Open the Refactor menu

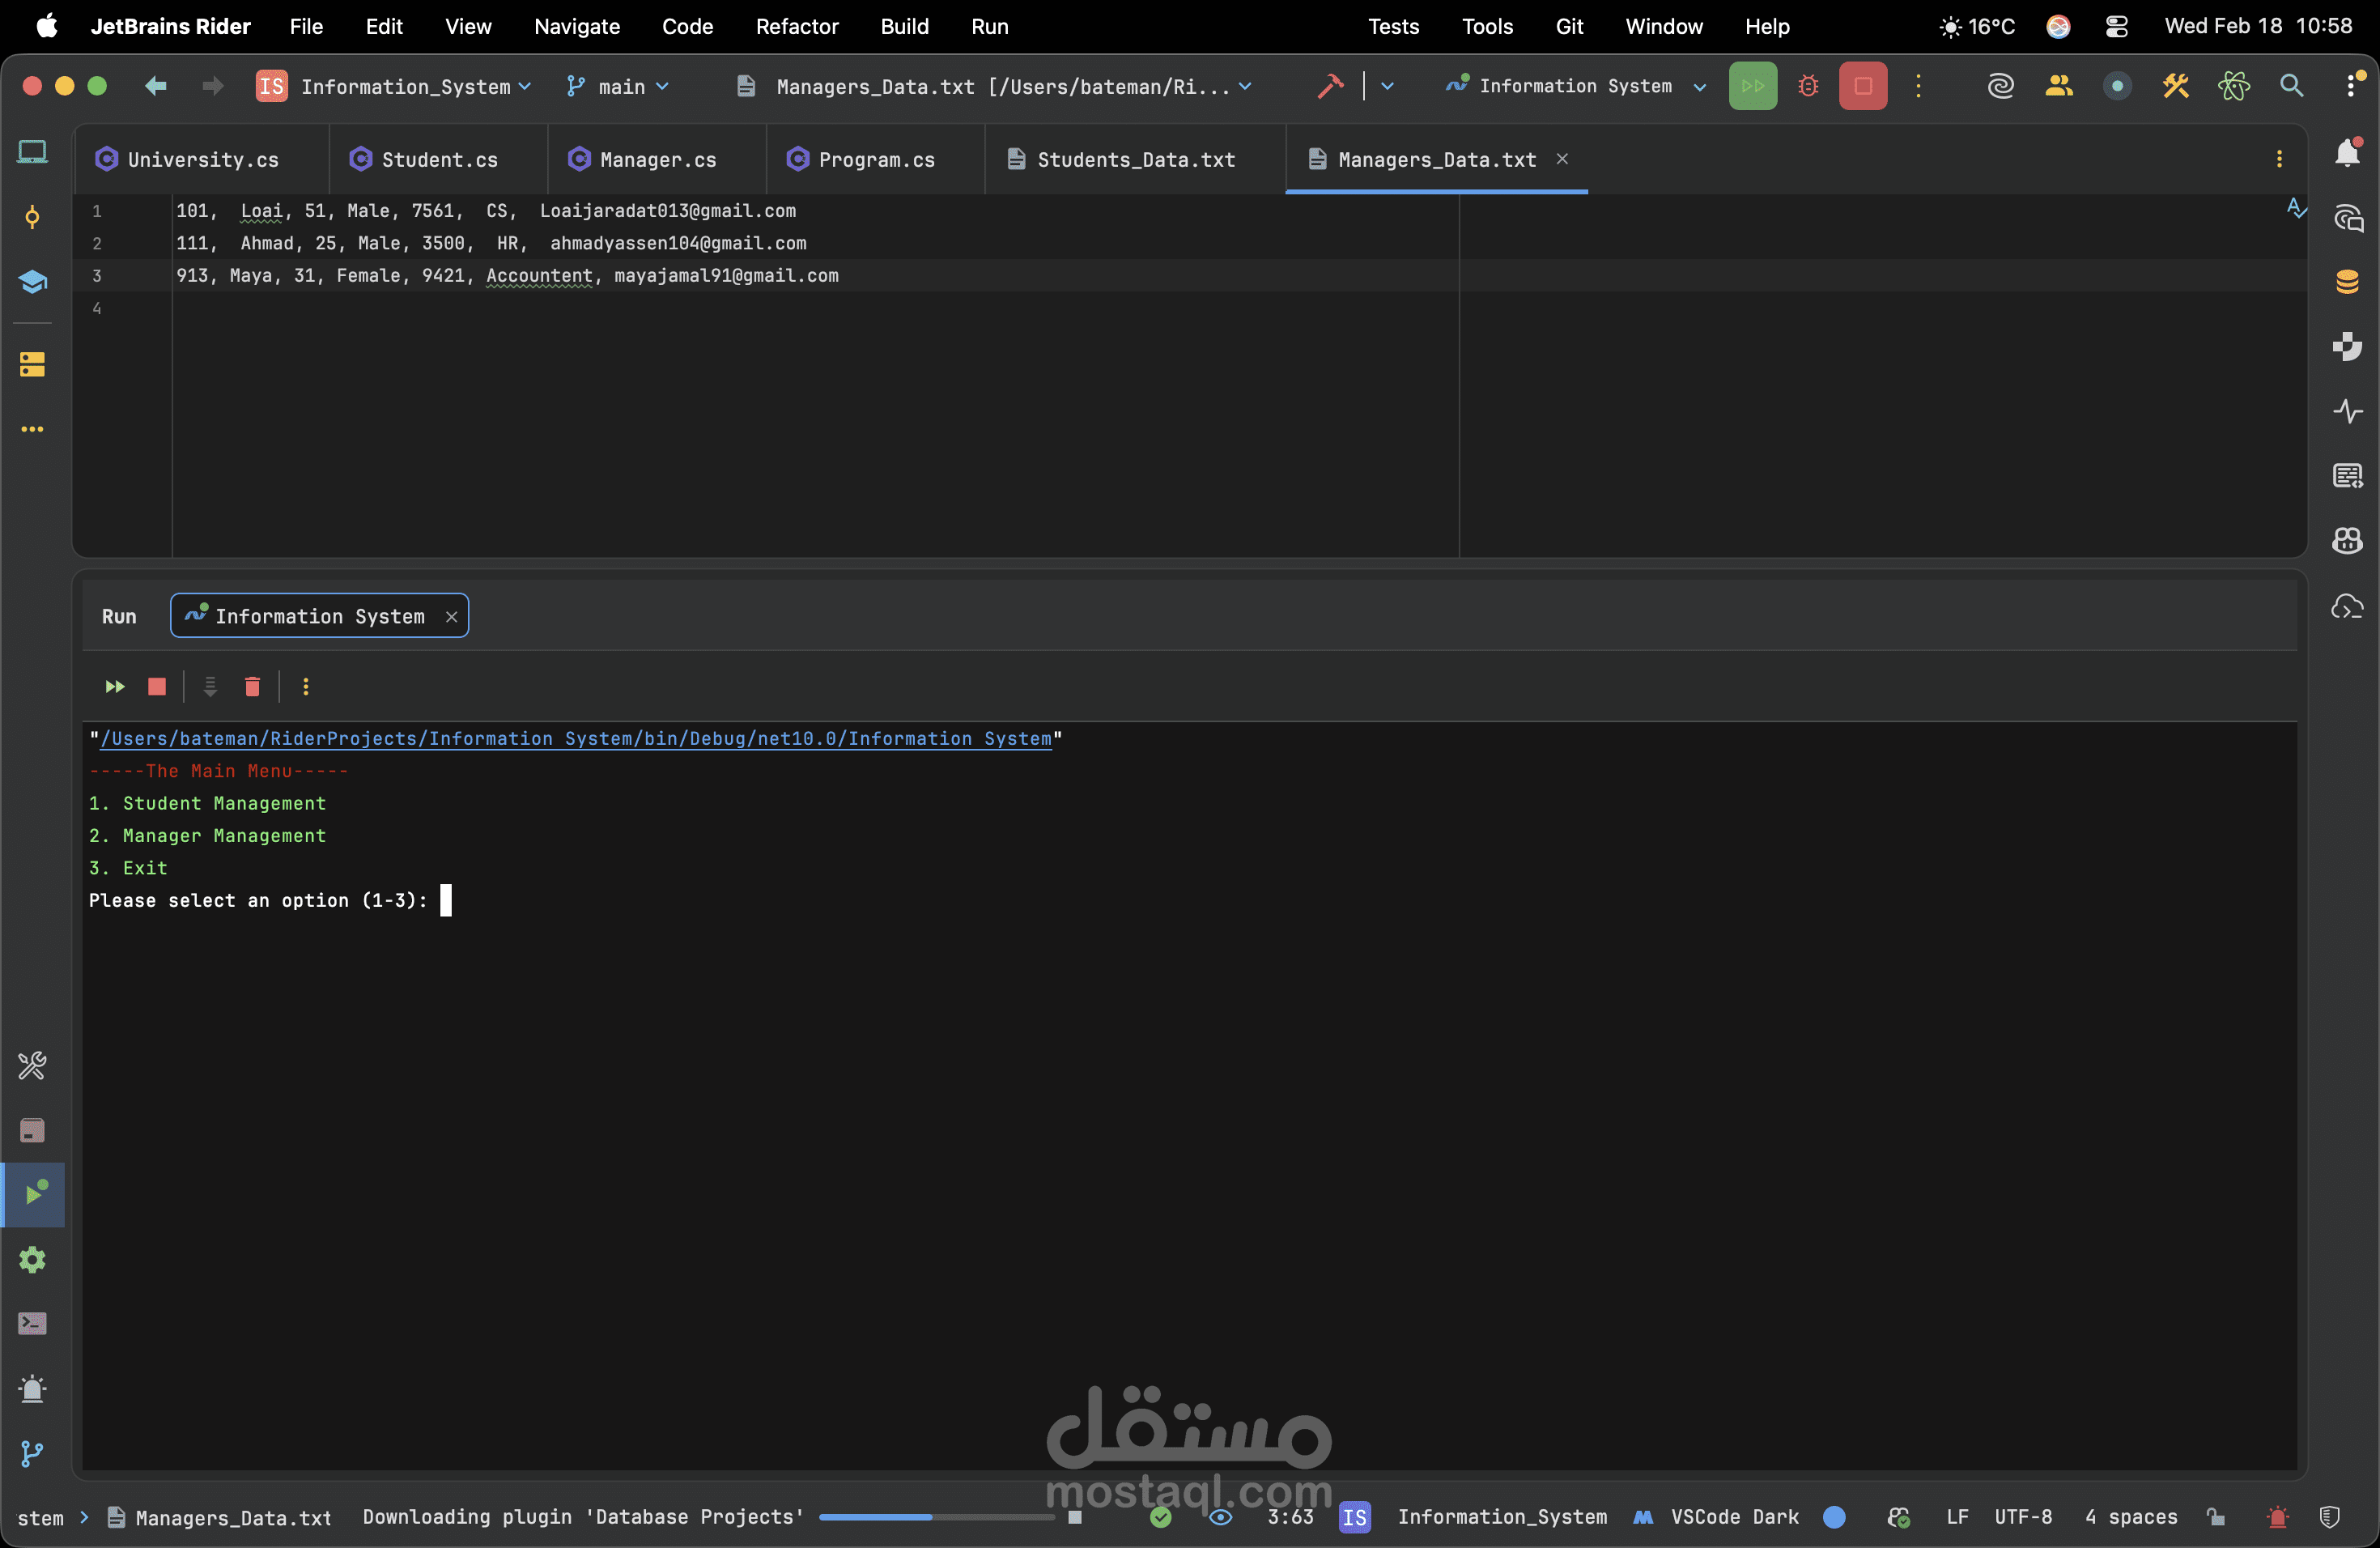[x=796, y=26]
